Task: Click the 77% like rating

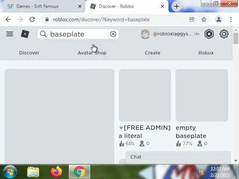Action: [x=184, y=144]
